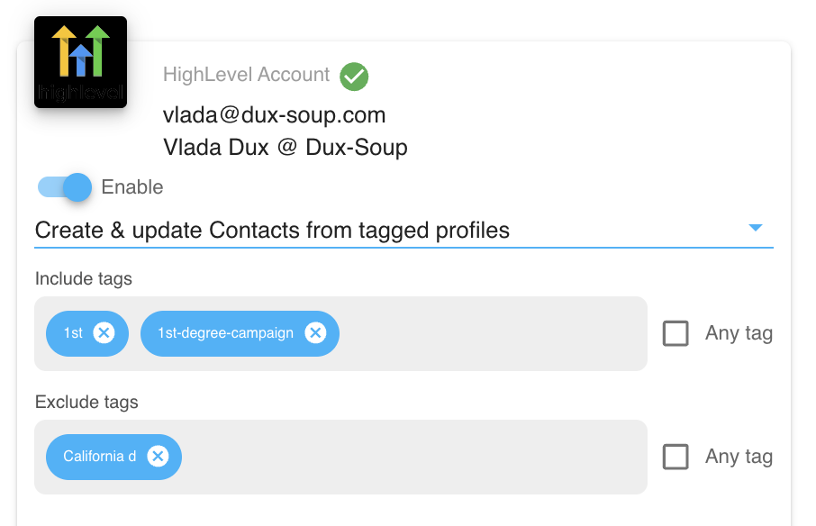This screenshot has height=526, width=816.
Task: Click the Include tags section label
Action: tap(83, 279)
